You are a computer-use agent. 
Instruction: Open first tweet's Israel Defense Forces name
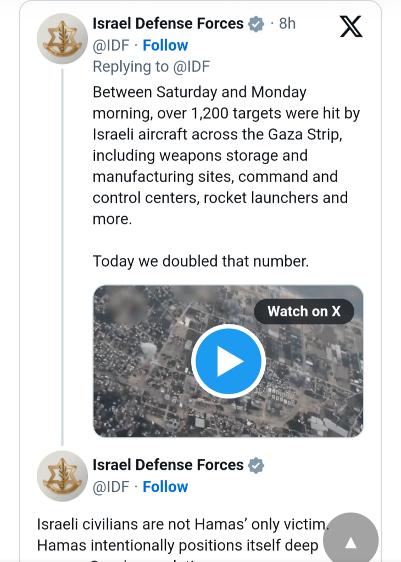[168, 24]
